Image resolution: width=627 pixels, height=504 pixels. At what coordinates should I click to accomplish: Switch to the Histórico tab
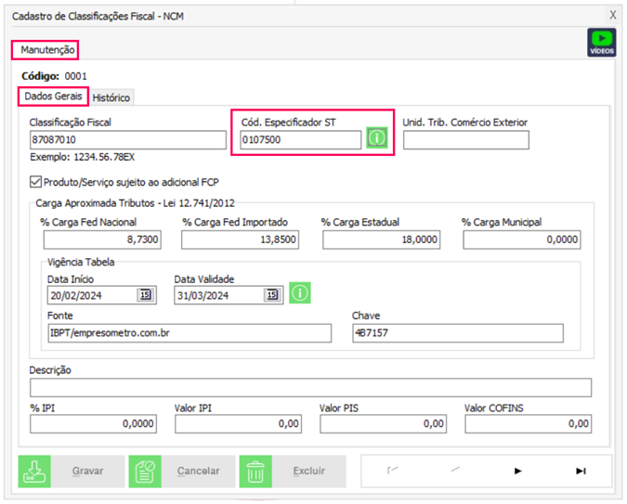point(111,97)
